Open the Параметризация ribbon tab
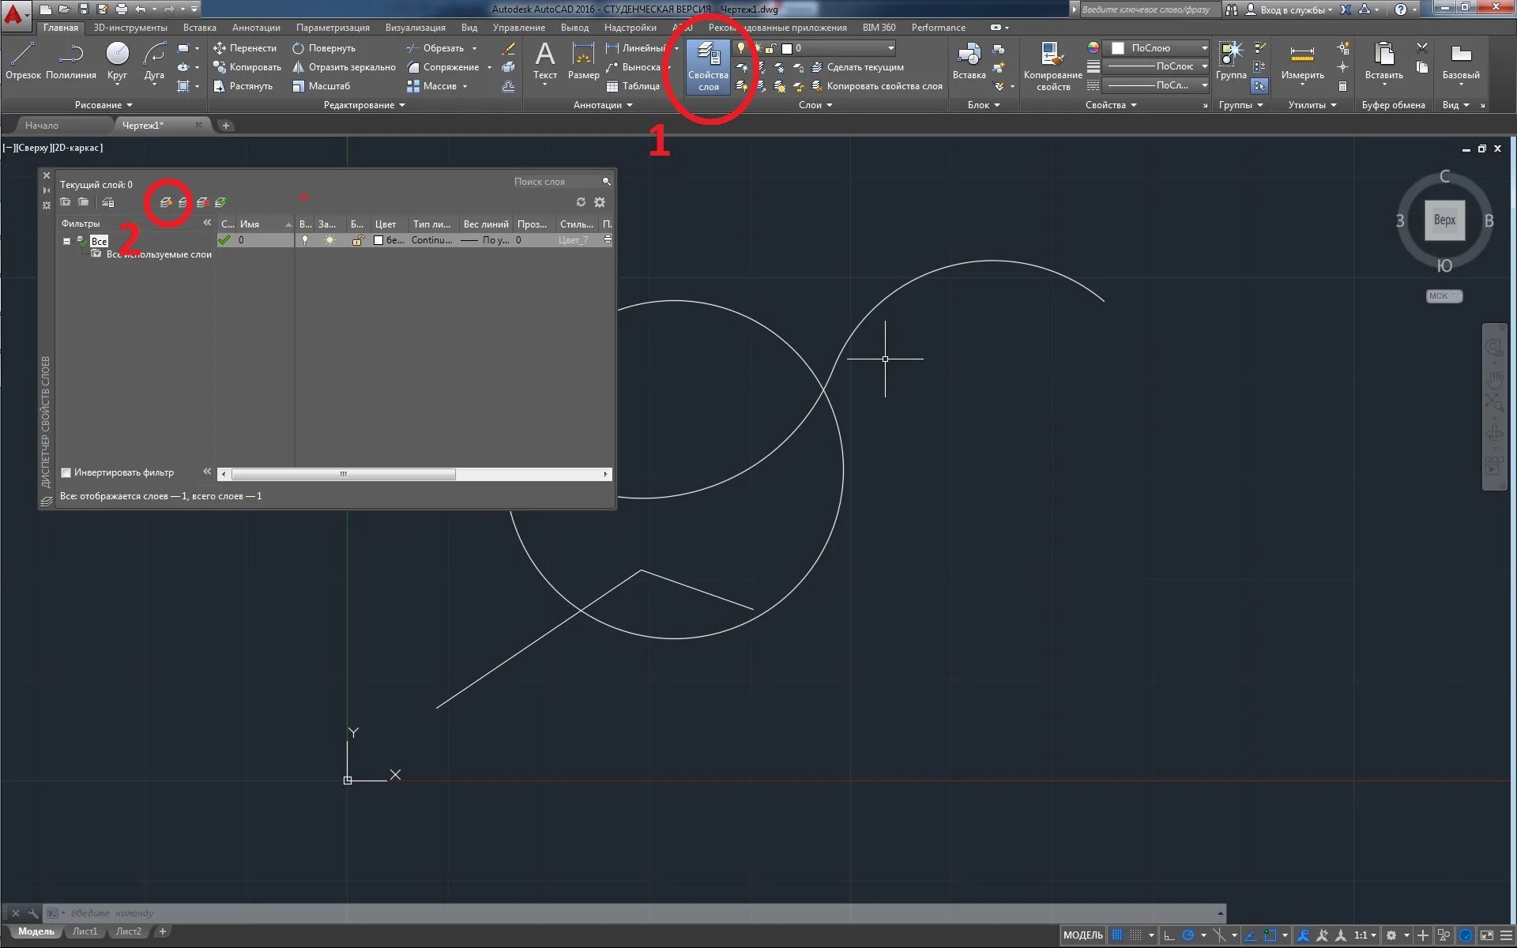 pyautogui.click(x=333, y=28)
